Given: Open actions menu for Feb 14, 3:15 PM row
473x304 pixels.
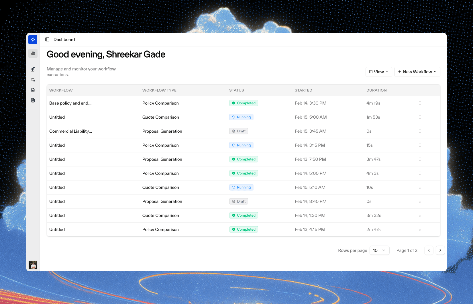Looking at the screenshot, I should [x=420, y=145].
